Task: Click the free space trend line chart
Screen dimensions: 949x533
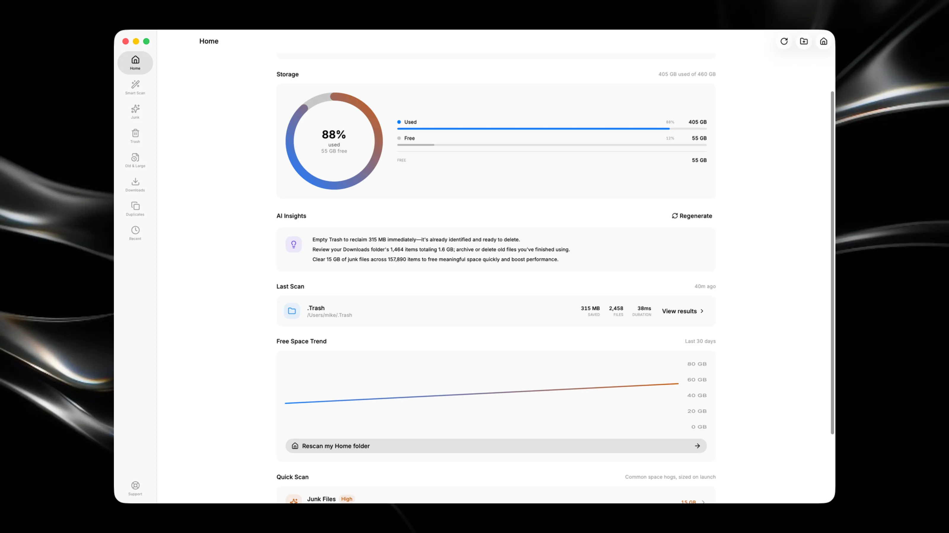Action: (481, 394)
